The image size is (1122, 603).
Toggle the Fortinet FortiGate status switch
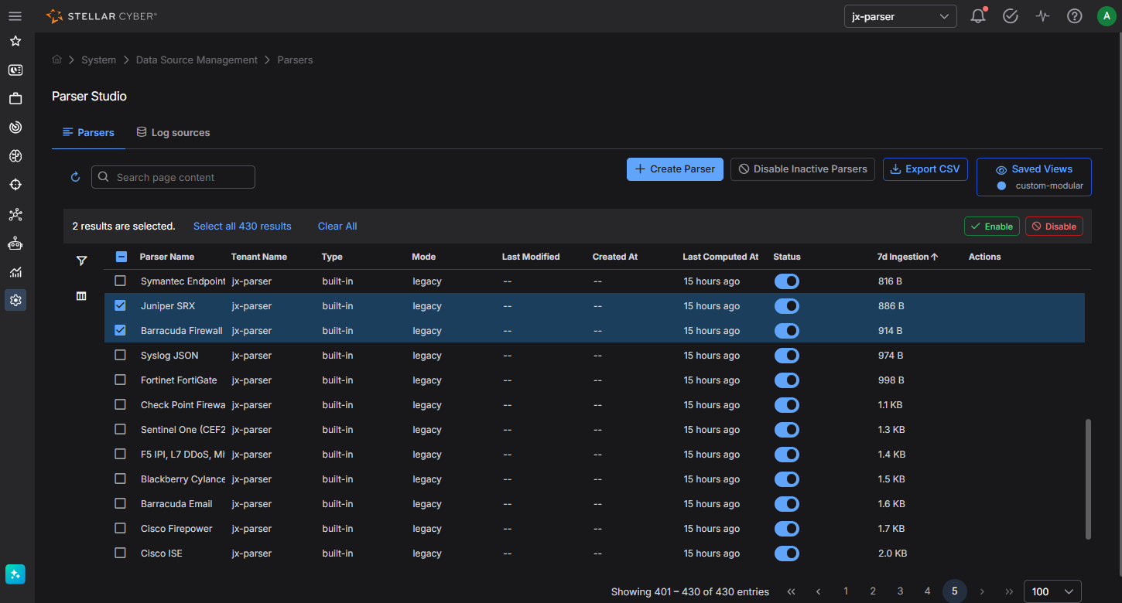[787, 380]
